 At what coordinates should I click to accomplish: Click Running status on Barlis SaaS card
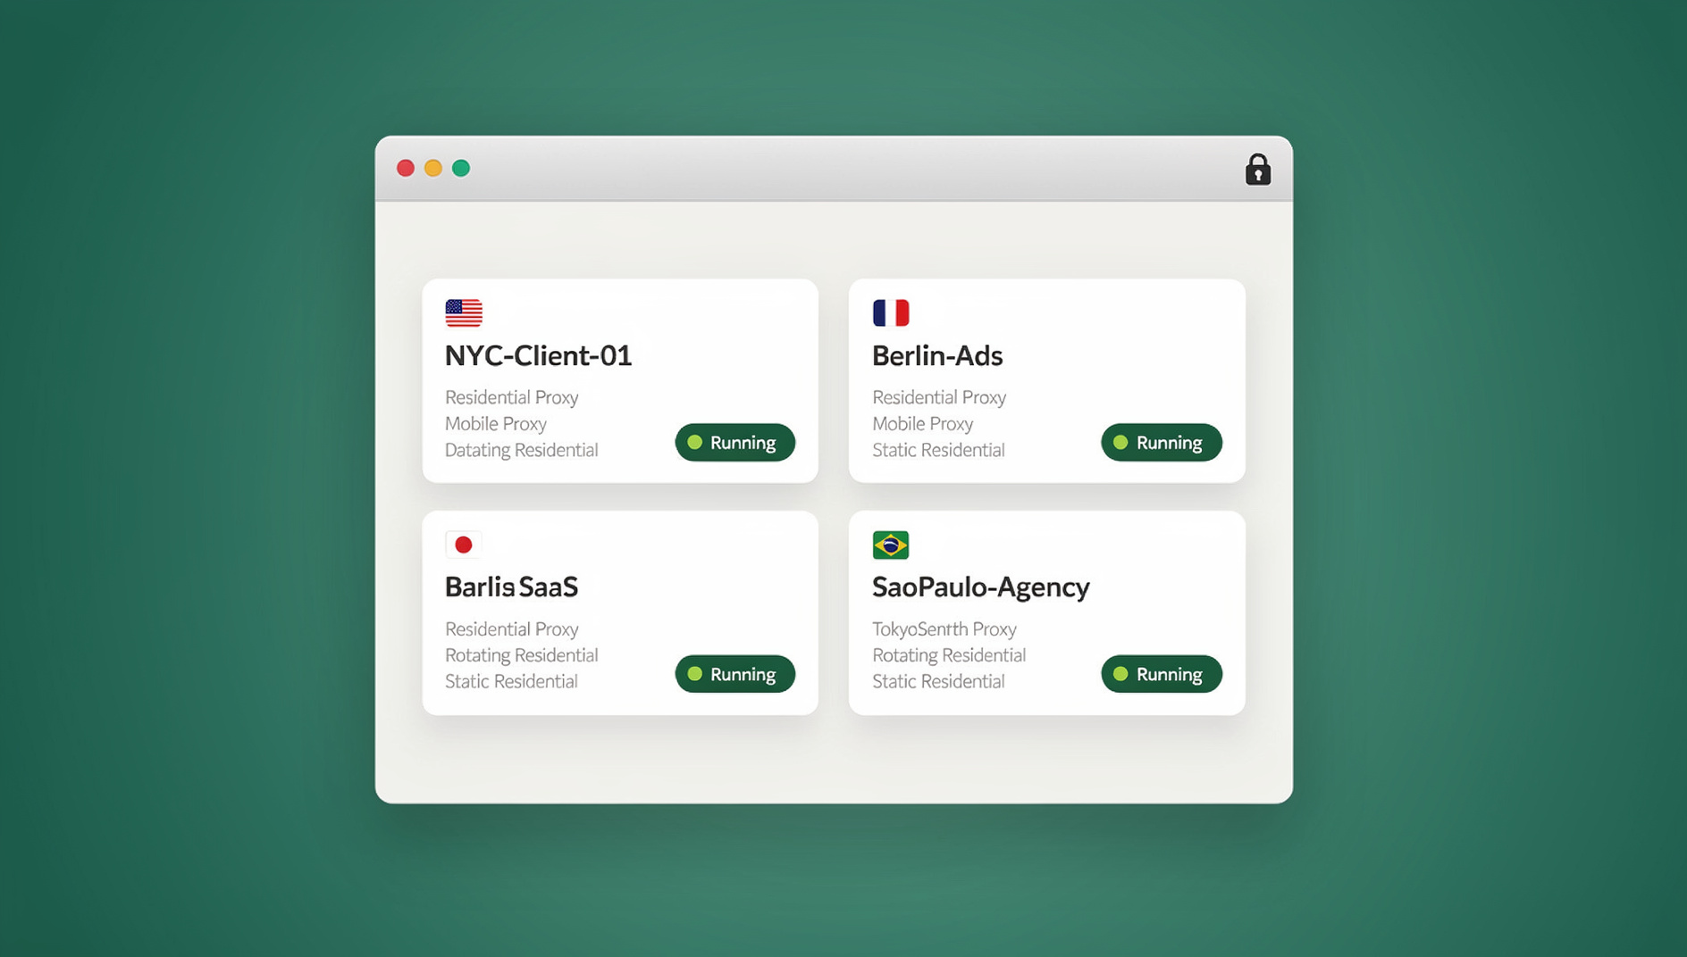[734, 674]
